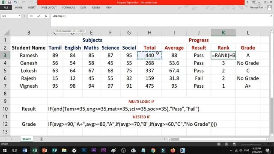Open the REVIEW tab

96,8
